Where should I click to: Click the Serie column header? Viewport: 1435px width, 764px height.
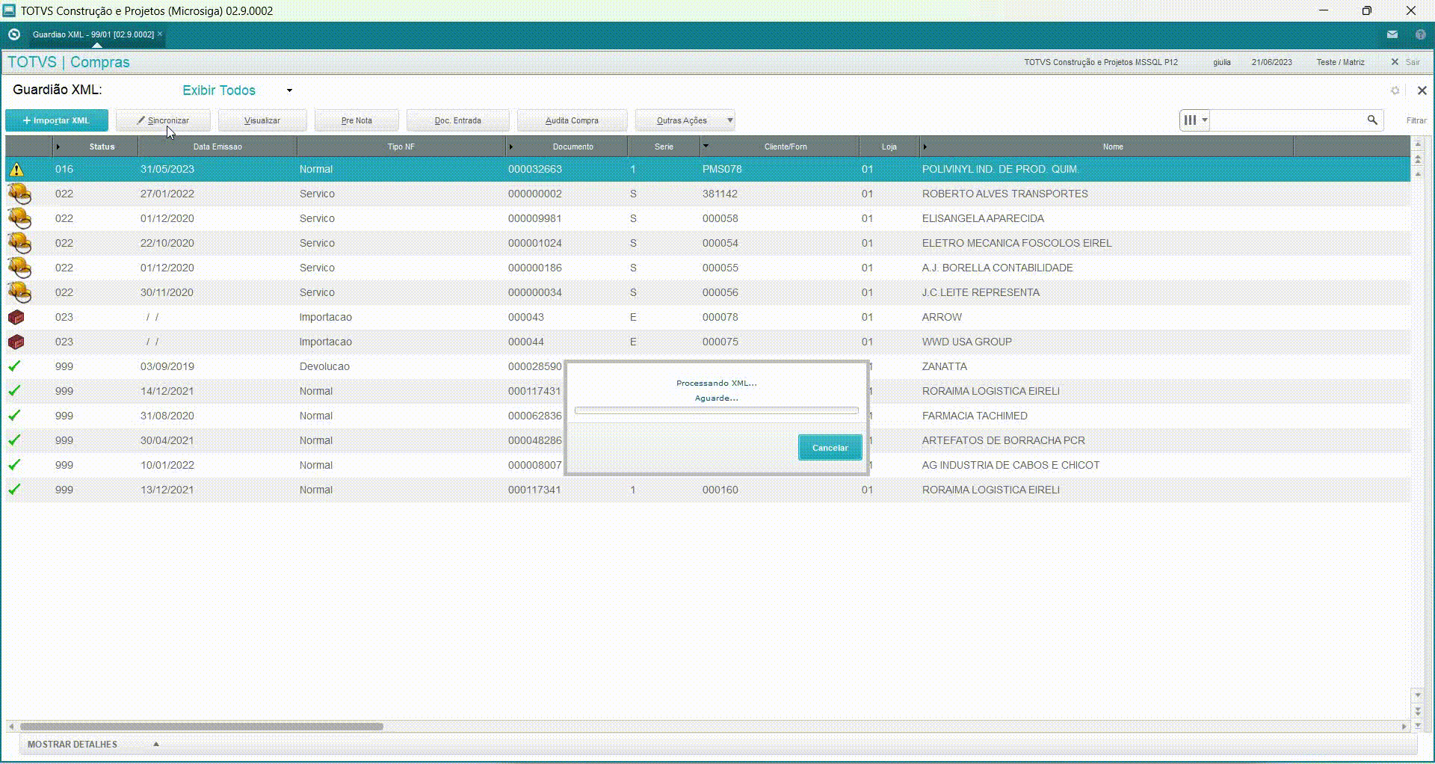click(x=664, y=147)
